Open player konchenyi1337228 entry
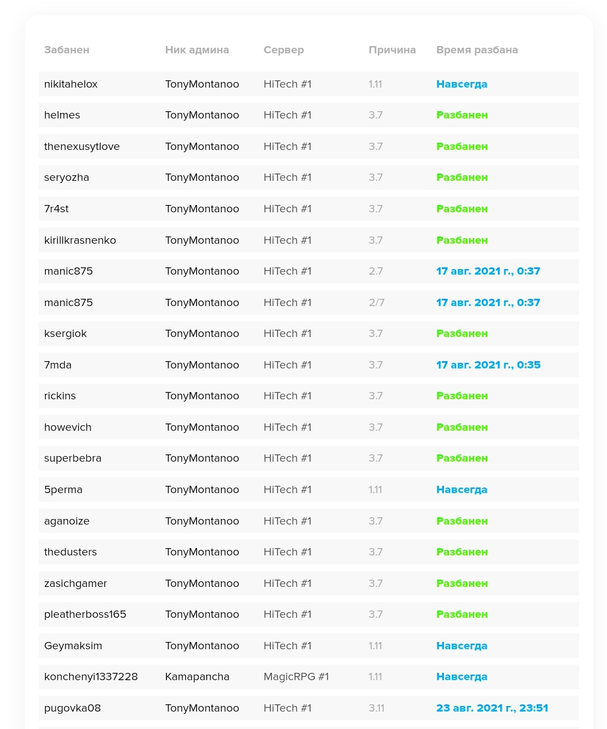Image resolution: width=607 pixels, height=729 pixels. 90,677
